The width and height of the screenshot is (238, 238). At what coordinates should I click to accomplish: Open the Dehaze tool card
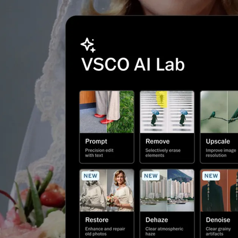pyautogui.click(x=167, y=203)
